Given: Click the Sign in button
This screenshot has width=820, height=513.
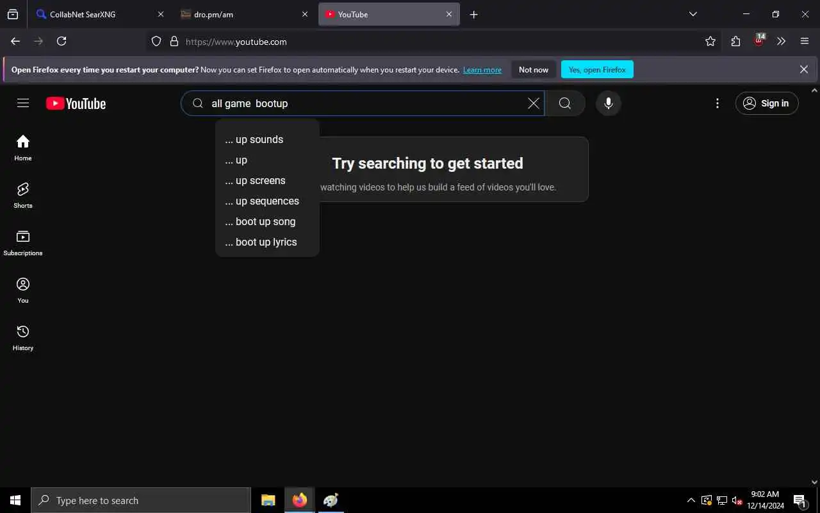Looking at the screenshot, I should pos(767,103).
